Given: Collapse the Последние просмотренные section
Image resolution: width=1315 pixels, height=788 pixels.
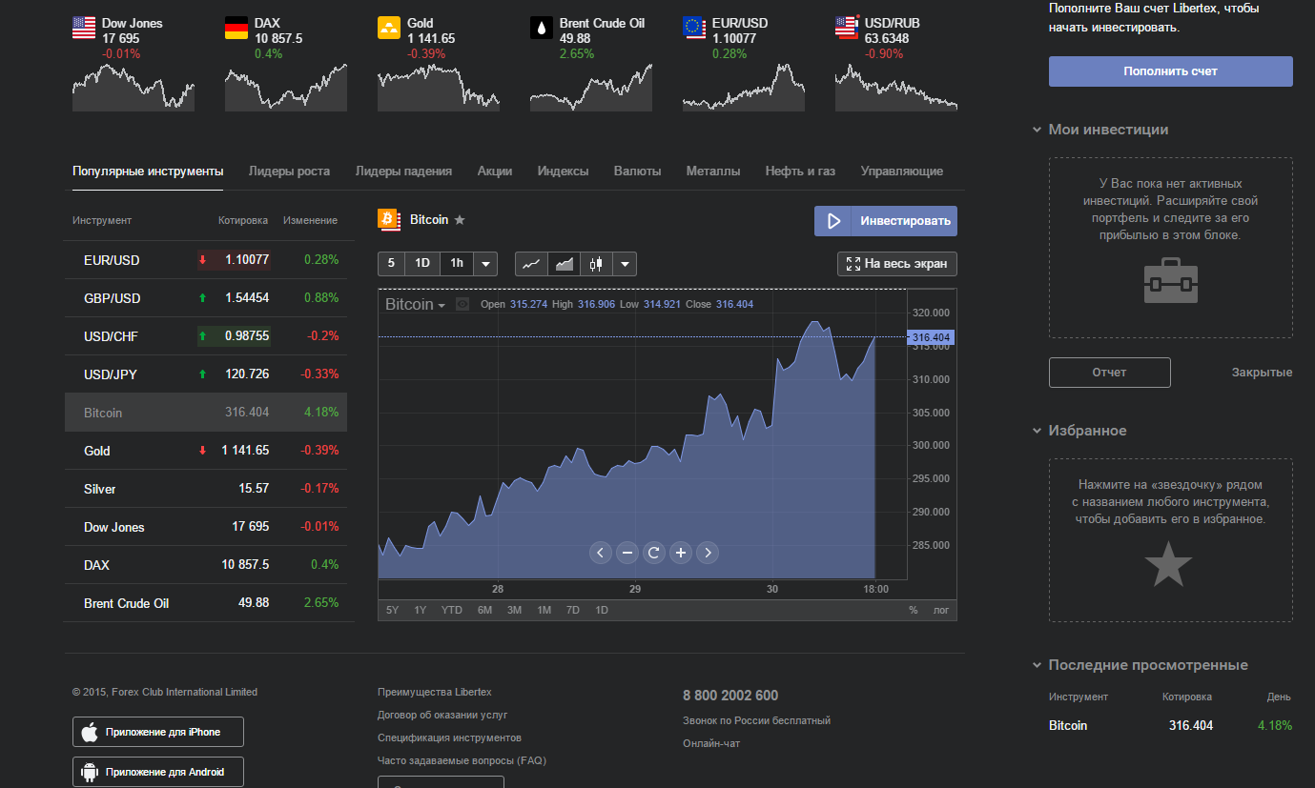Looking at the screenshot, I should 1037,665.
